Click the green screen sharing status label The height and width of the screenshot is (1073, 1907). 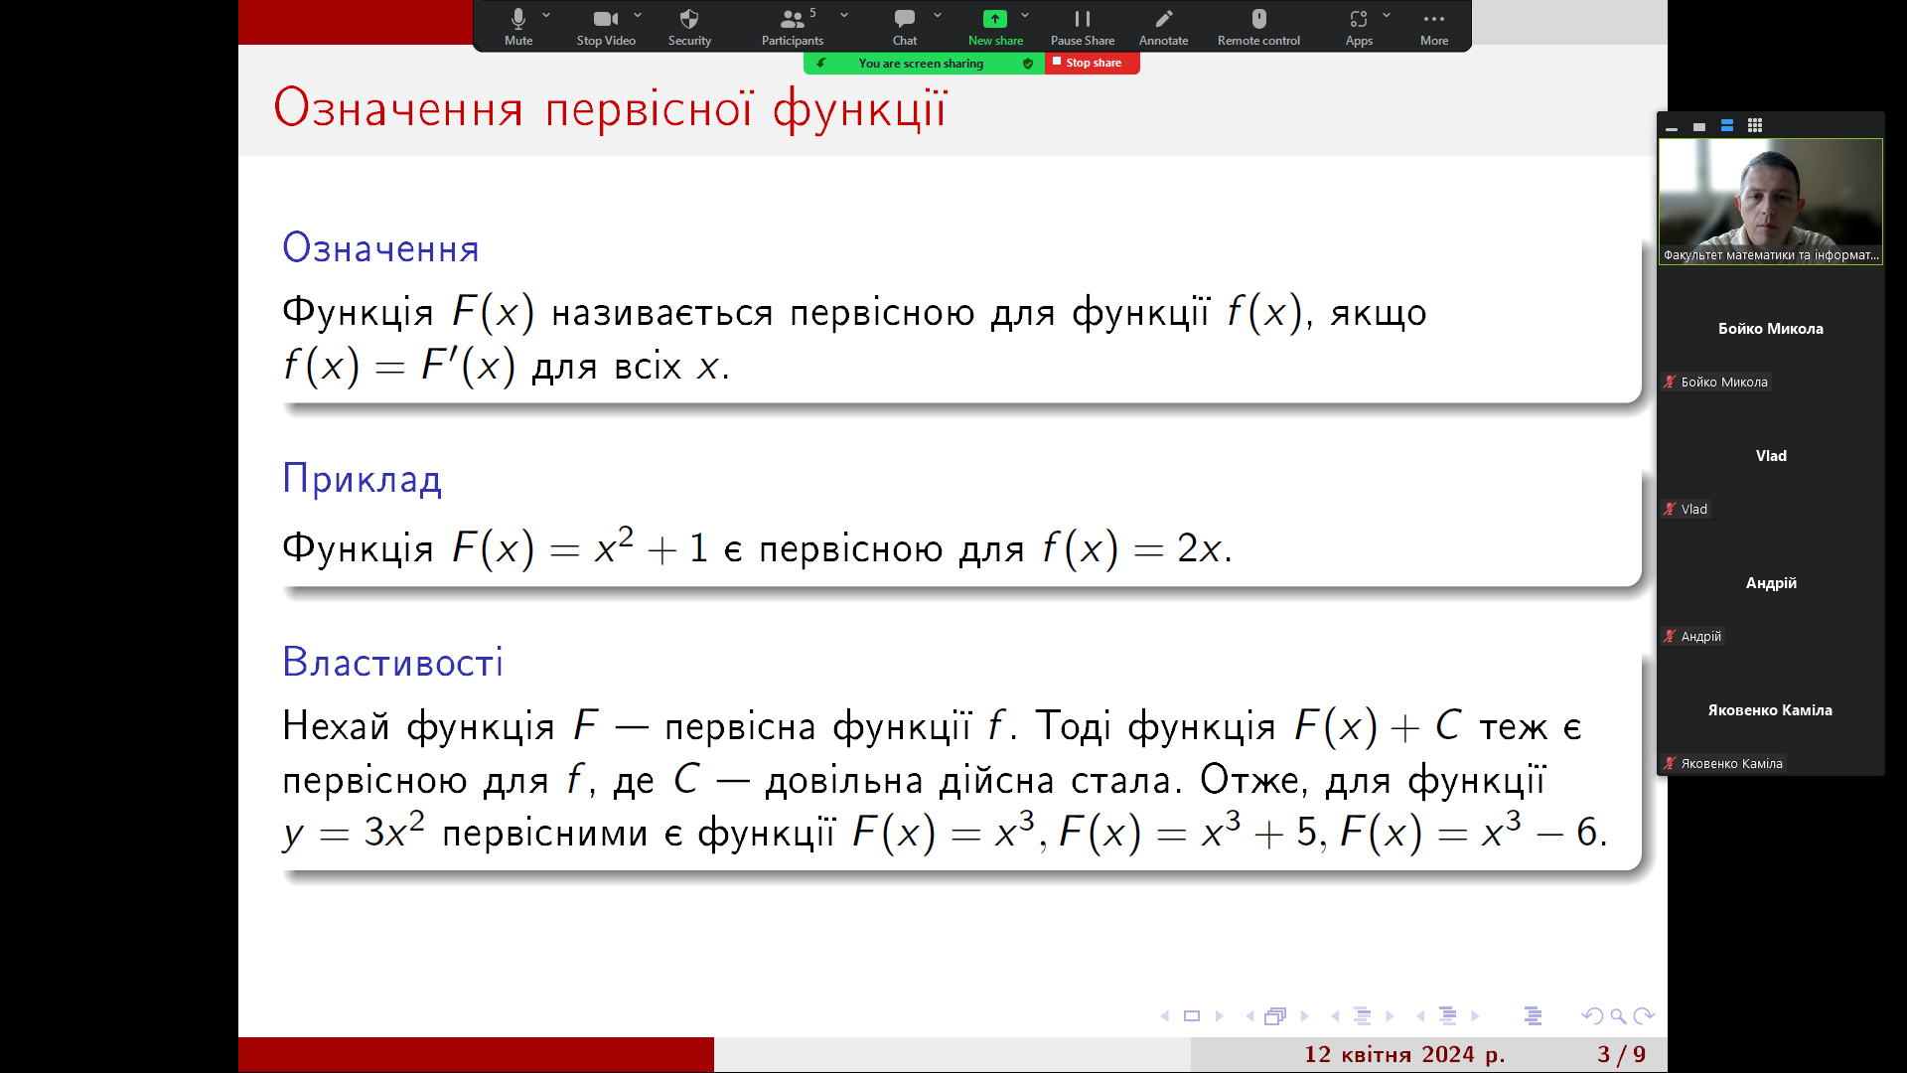point(921,64)
